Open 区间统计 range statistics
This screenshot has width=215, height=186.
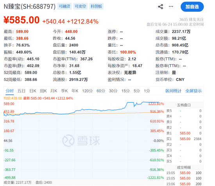pyautogui.click(x=174, y=91)
